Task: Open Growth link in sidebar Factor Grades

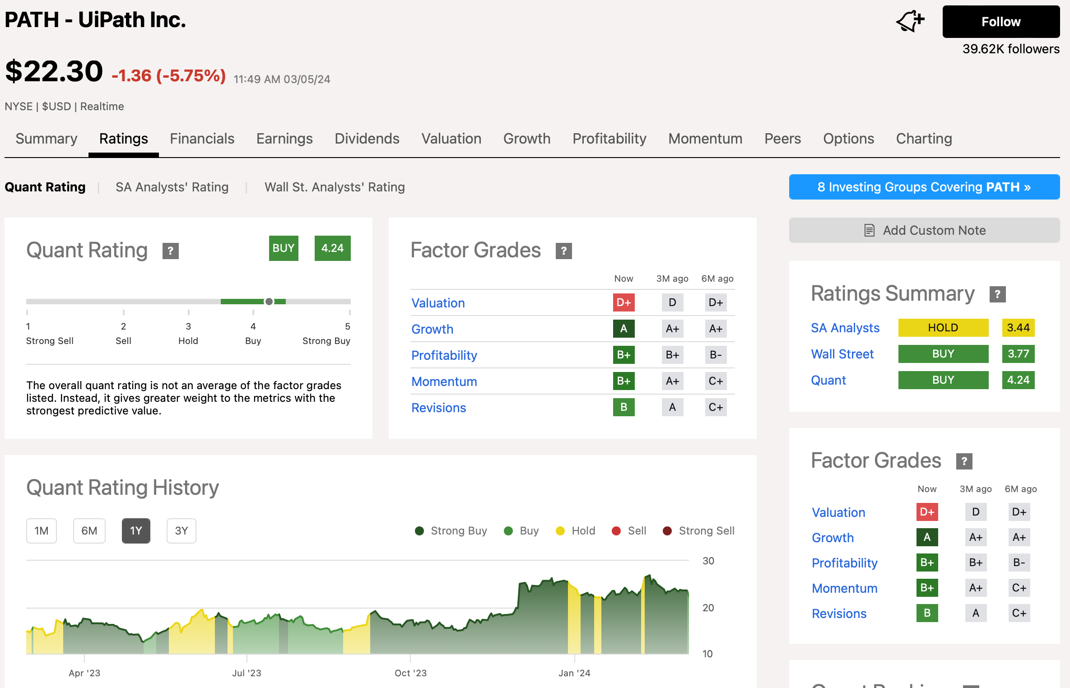Action: (833, 538)
